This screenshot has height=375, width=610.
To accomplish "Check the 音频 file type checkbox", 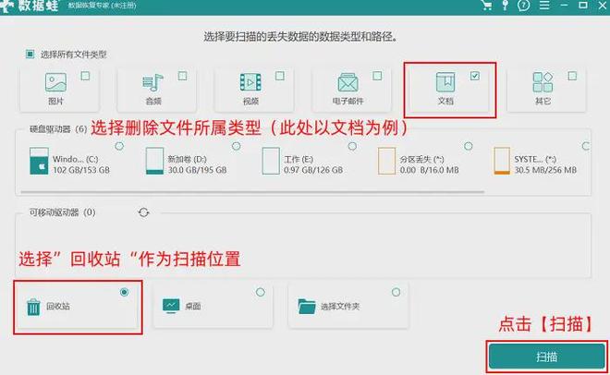I will (x=182, y=76).
